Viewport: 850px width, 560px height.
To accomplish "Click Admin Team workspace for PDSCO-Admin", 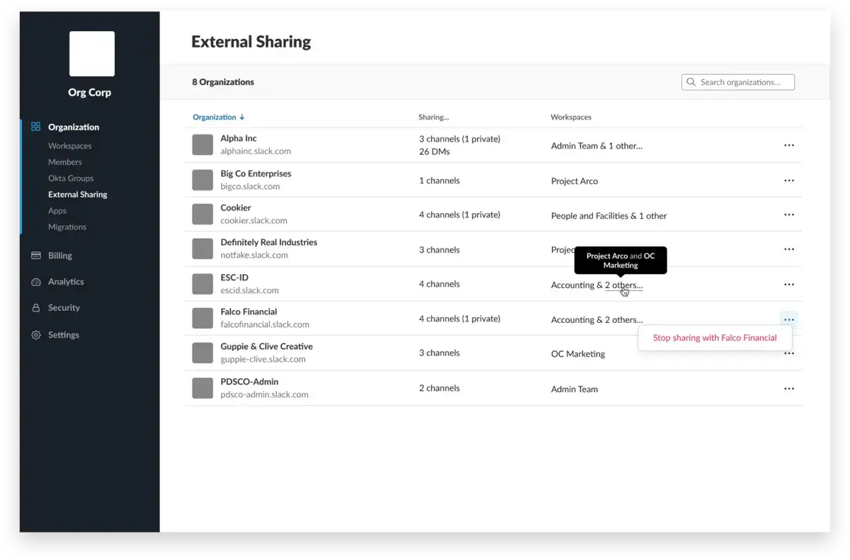I will (574, 389).
